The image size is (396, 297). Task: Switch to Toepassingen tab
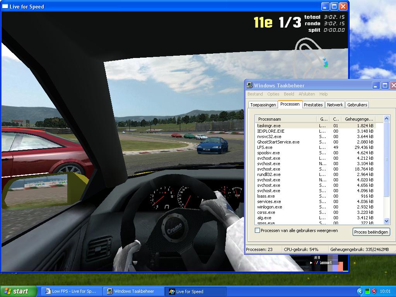point(263,105)
